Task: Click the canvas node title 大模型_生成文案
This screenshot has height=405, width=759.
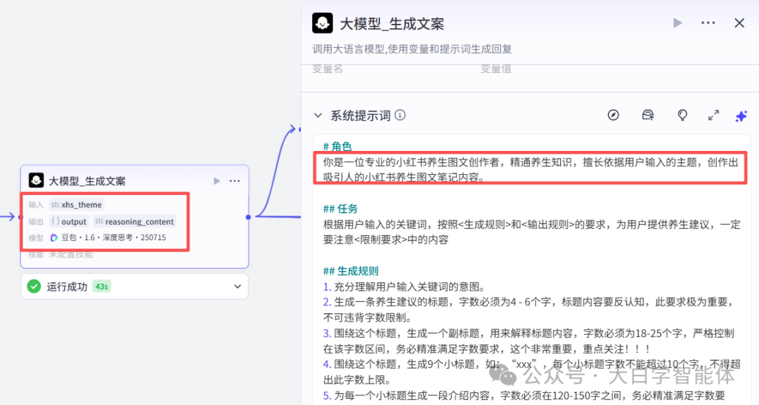Action: [87, 181]
